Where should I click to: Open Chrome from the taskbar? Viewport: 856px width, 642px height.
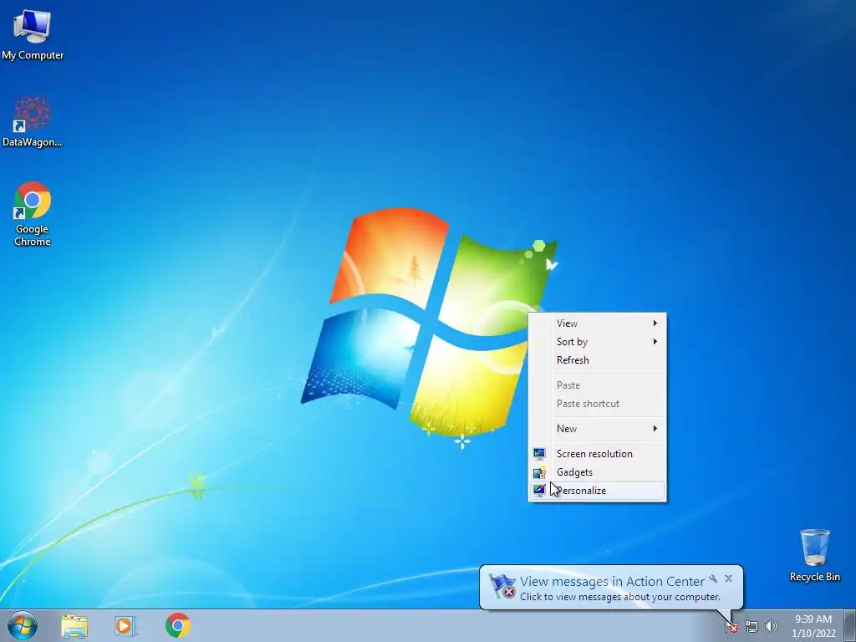(x=177, y=625)
